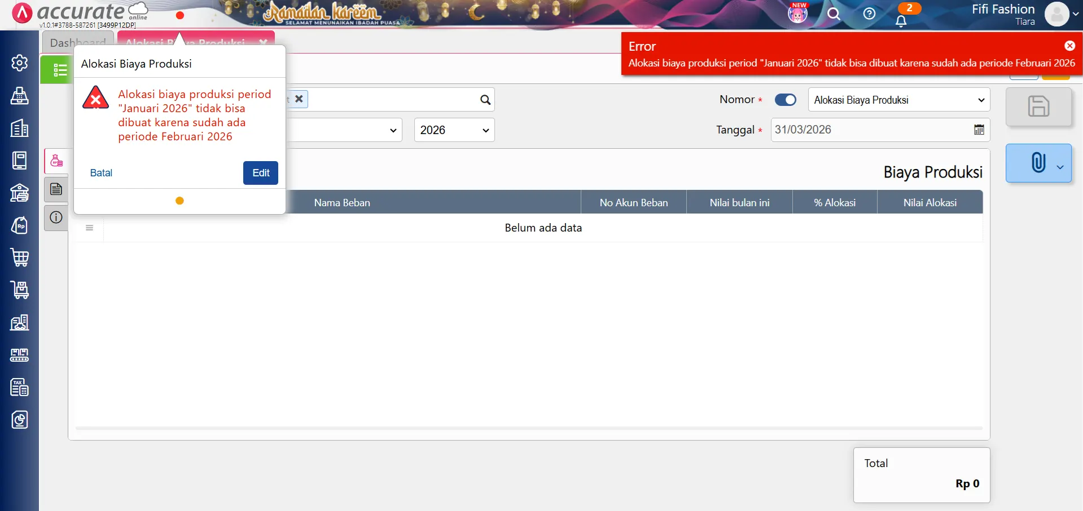
Task: Dismiss the red Error notification
Action: 1069,46
